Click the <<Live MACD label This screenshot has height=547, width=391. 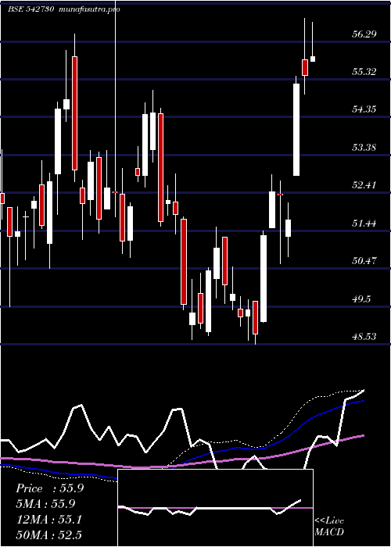pos(329,526)
